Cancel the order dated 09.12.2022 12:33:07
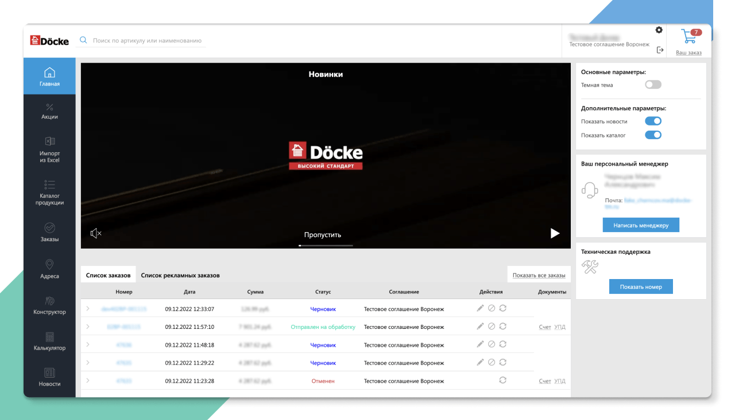The height and width of the screenshot is (420, 735). coord(492,308)
